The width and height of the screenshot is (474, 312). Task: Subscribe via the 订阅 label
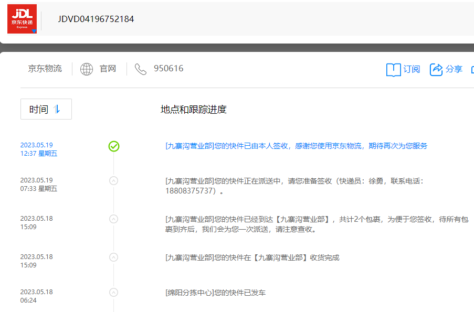pyautogui.click(x=412, y=69)
